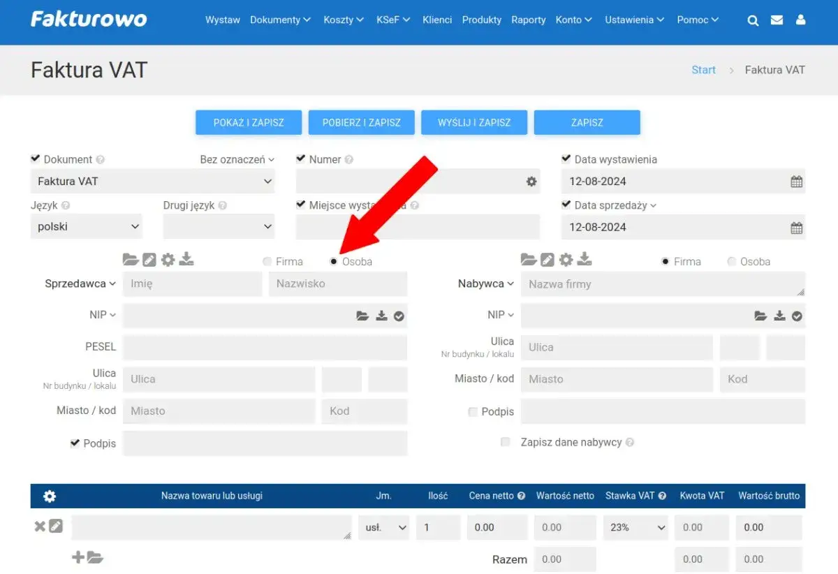Viewport: 838px width, 574px height.
Task: Click the gear icon in Numer field
Action: coord(531,182)
